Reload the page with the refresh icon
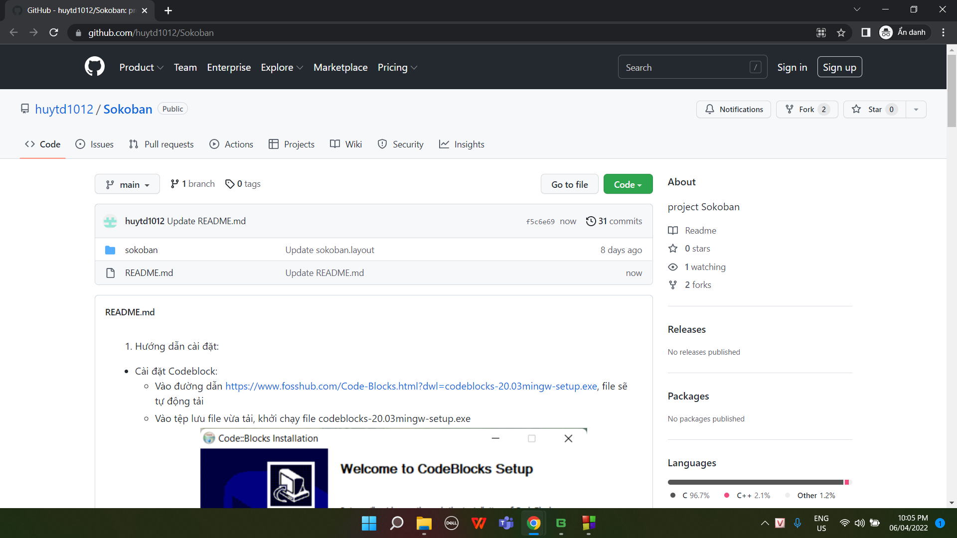The height and width of the screenshot is (538, 957). click(54, 32)
